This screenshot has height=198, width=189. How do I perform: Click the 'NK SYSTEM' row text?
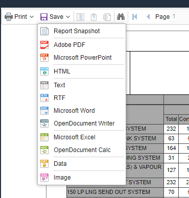coord(141,138)
